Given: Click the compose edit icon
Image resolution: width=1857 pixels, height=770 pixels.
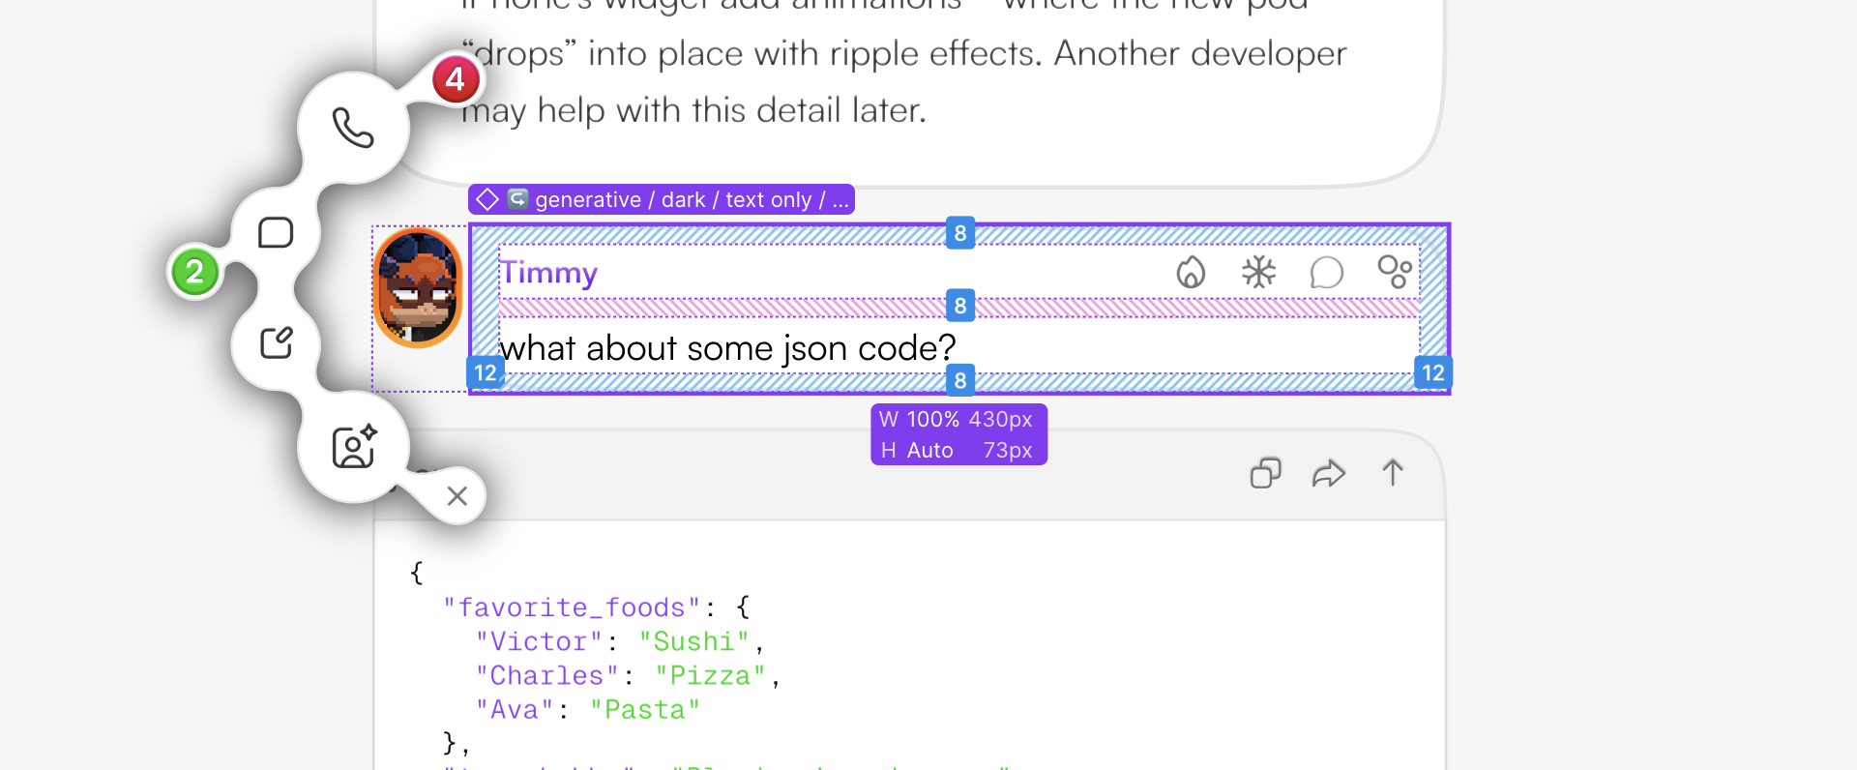Looking at the screenshot, I should tap(277, 342).
